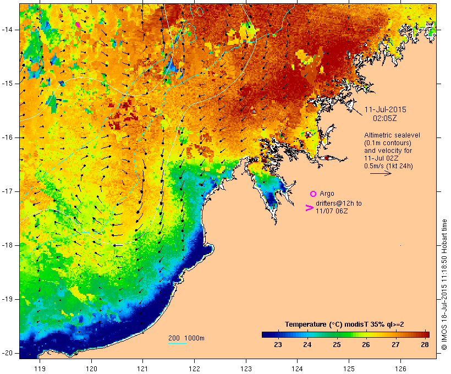The width and height of the screenshot is (451, 374).
Task: Click the latitude axis label '-15'
Action: click(x=7, y=84)
